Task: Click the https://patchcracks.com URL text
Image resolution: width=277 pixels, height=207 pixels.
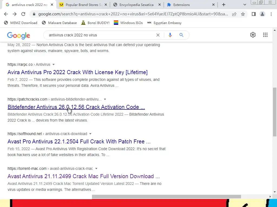Action: (27, 99)
